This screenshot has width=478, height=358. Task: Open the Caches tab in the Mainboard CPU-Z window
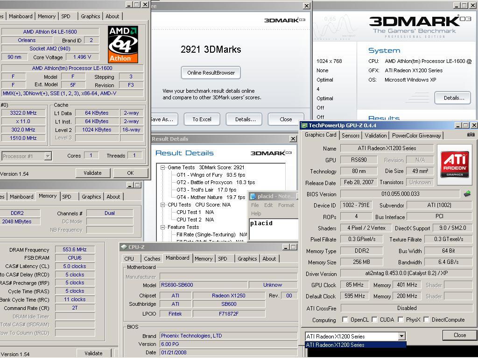(x=152, y=258)
